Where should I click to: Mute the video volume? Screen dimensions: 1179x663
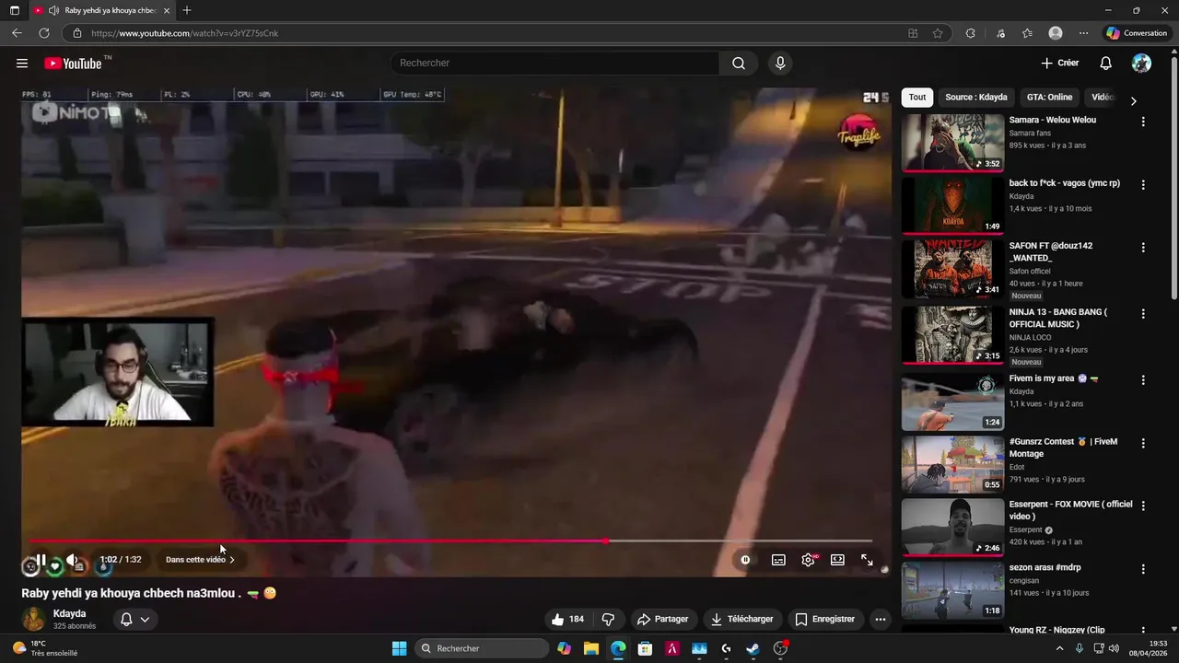[72, 559]
